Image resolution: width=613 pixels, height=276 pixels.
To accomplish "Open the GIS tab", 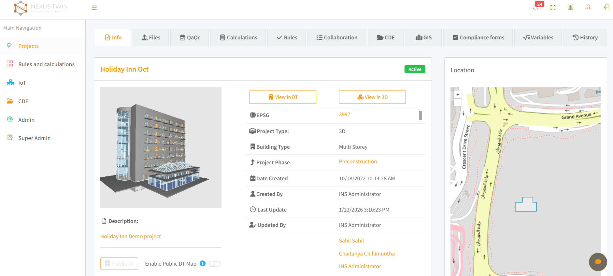I will click(423, 37).
